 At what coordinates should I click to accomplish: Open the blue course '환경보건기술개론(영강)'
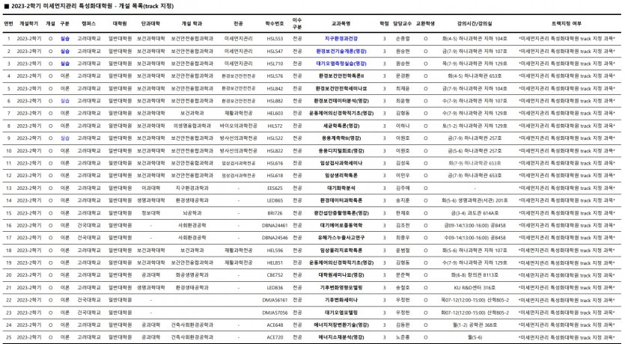click(341, 52)
